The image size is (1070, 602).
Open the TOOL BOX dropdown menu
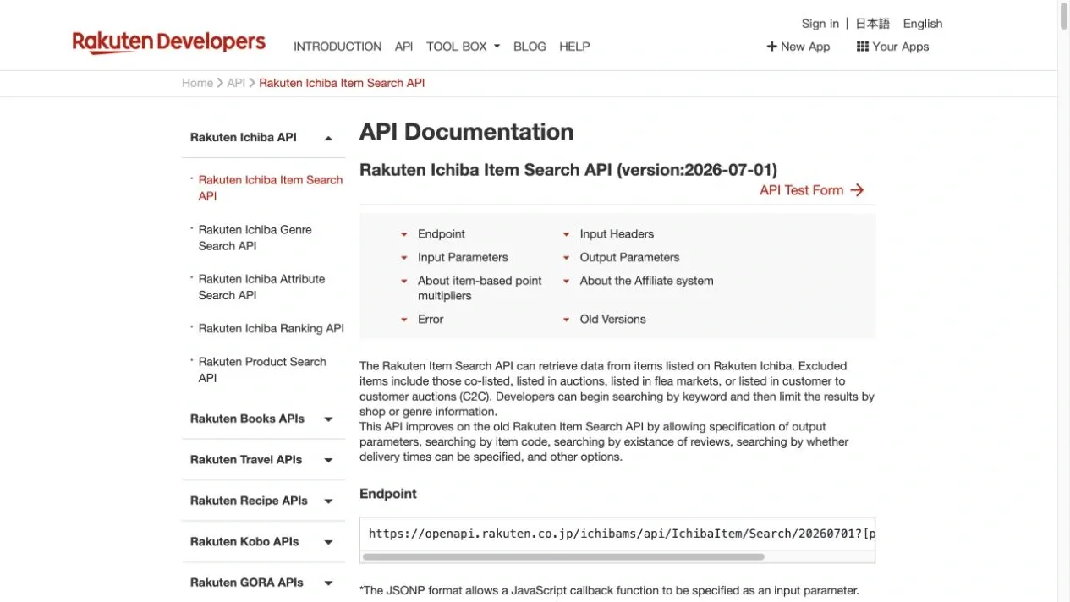pos(463,47)
